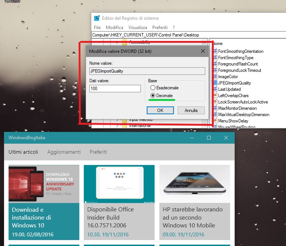Select the MaxVirtualDesktopDimension value icon
The width and height of the screenshot is (286, 246).
pyautogui.click(x=215, y=114)
